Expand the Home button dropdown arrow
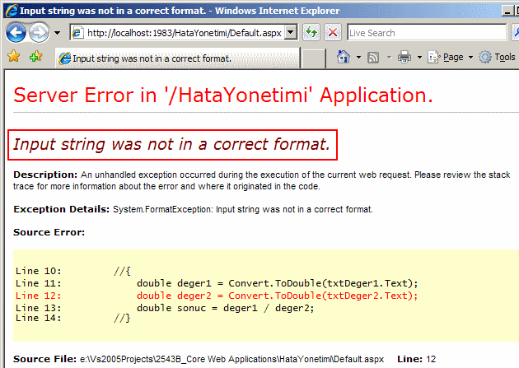Screen dimensions: 519x368 (357, 58)
